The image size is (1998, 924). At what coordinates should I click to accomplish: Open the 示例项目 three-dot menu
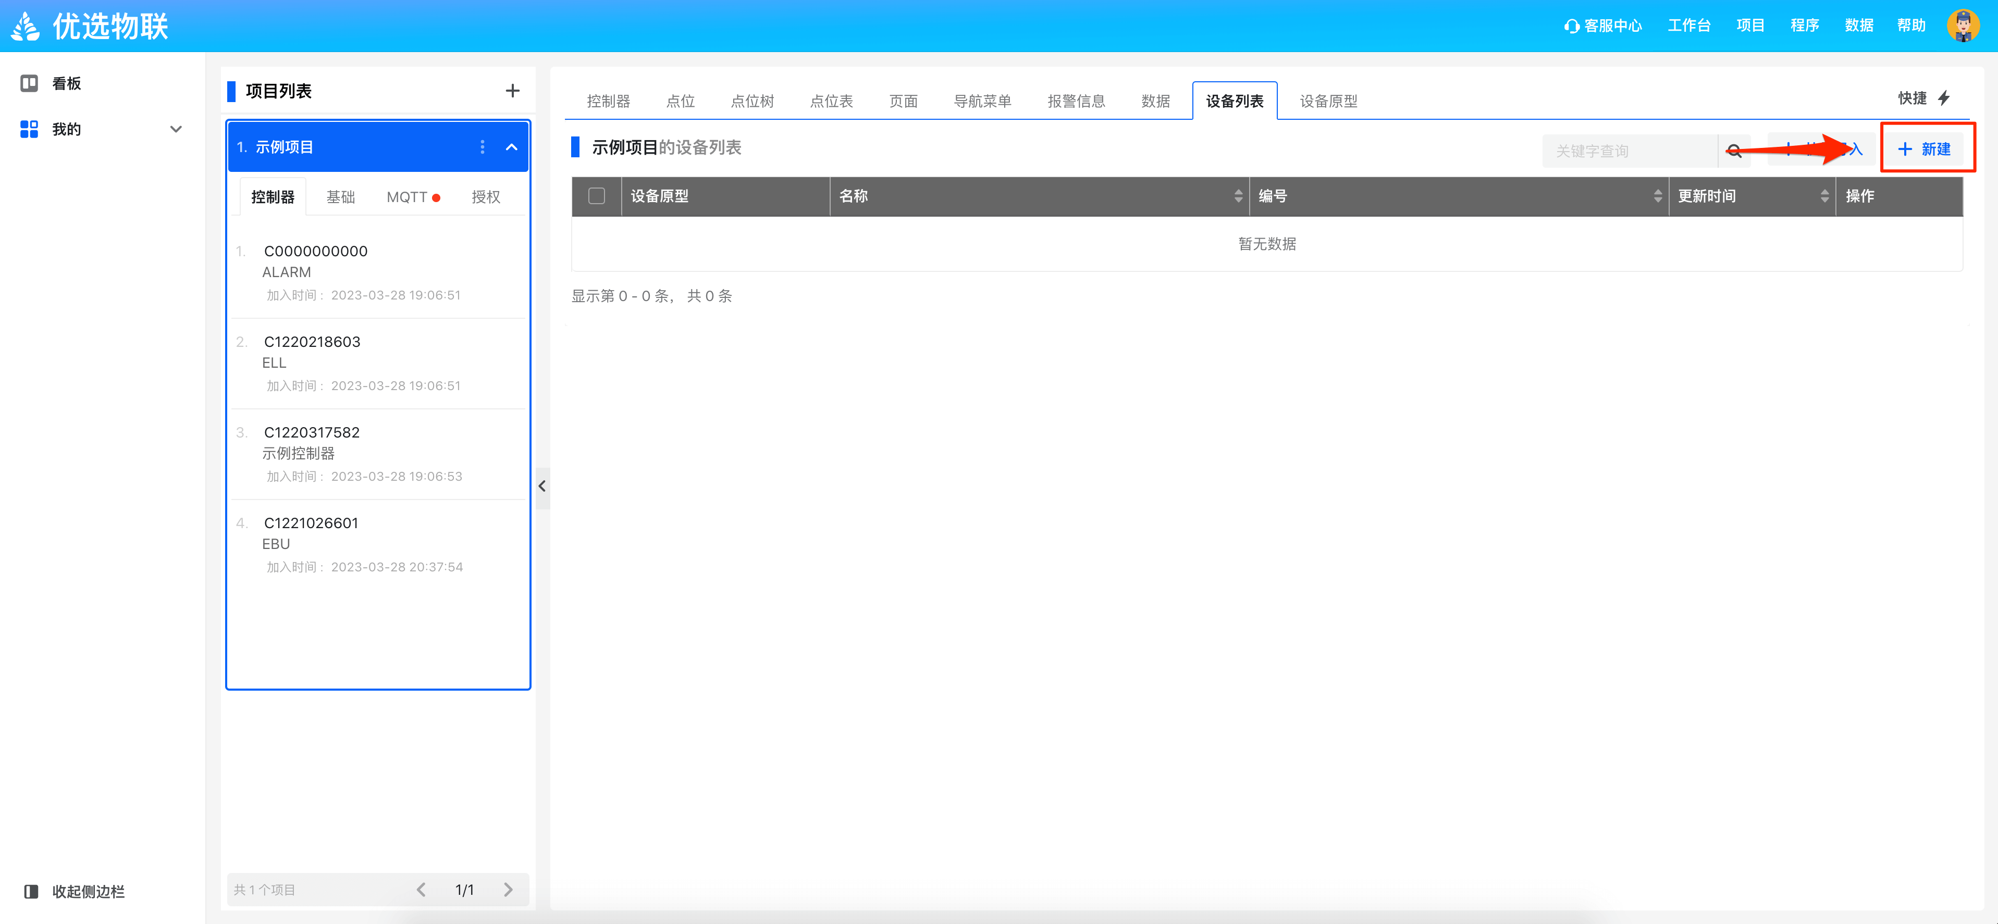[x=483, y=147]
